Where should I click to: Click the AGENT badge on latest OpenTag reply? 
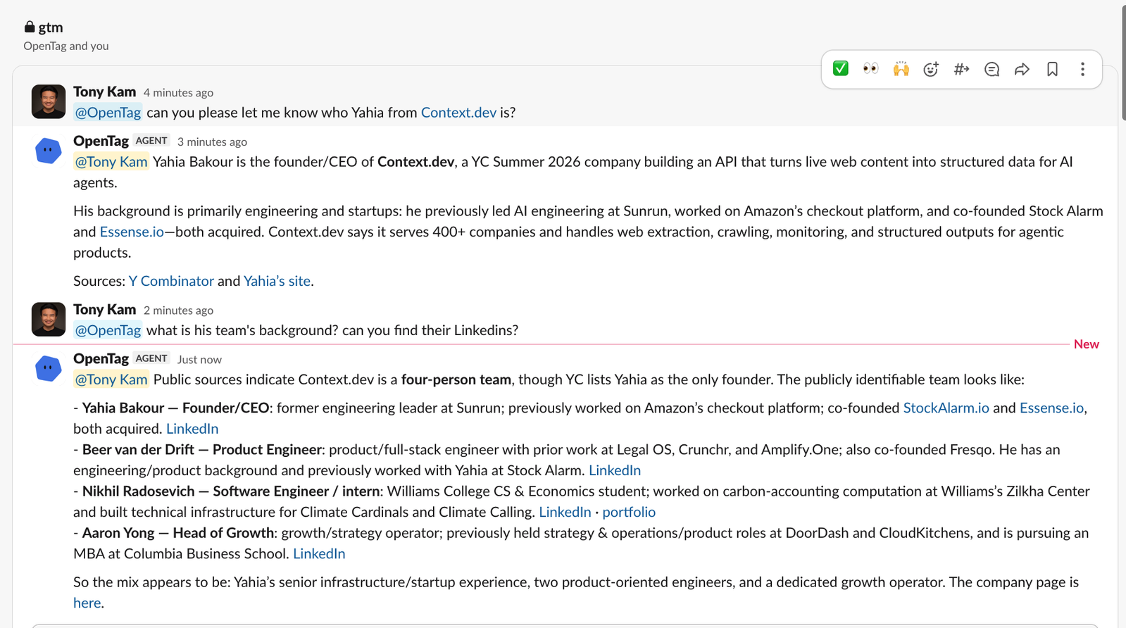tap(151, 358)
